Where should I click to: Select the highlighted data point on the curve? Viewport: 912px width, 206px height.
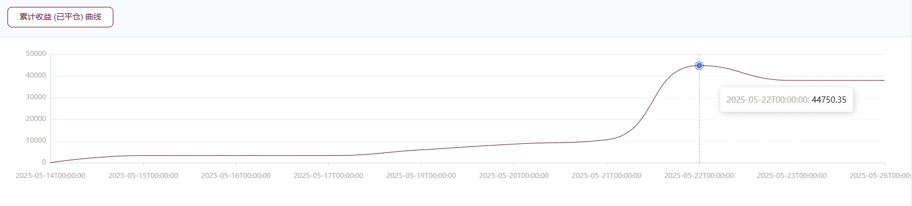pyautogui.click(x=699, y=66)
